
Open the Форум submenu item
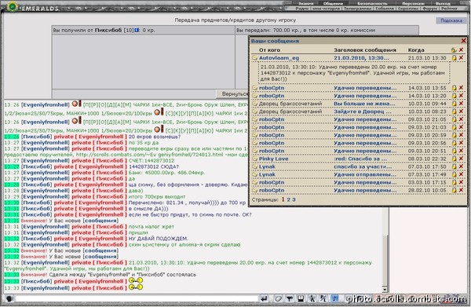429,9
